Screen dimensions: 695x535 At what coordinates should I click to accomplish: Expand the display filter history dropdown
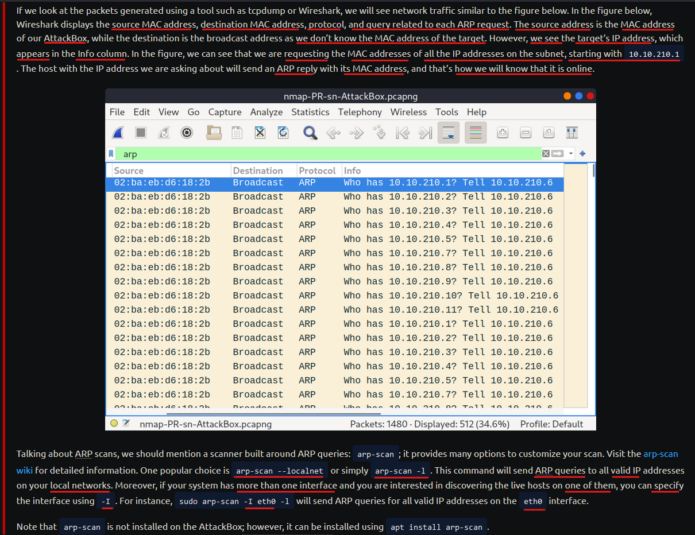[x=571, y=154]
